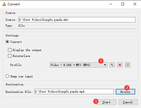Delete selected profile with red X
Viewport: 141px width, 108px height.
120,65
